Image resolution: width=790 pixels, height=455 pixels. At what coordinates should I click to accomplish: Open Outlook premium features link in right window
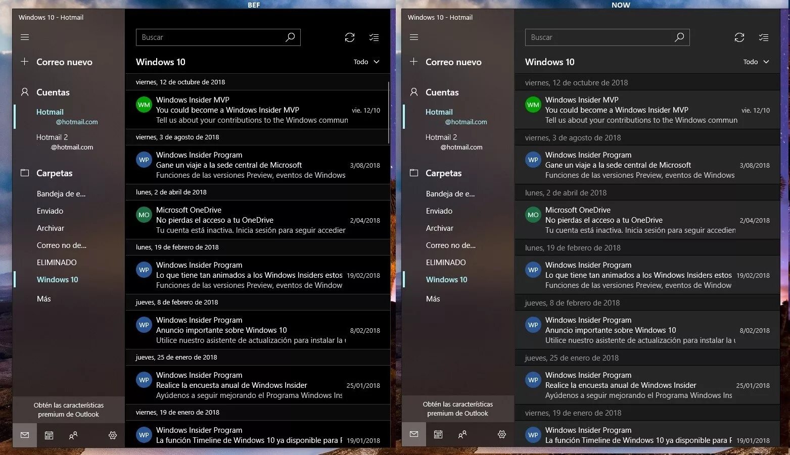tap(458, 409)
